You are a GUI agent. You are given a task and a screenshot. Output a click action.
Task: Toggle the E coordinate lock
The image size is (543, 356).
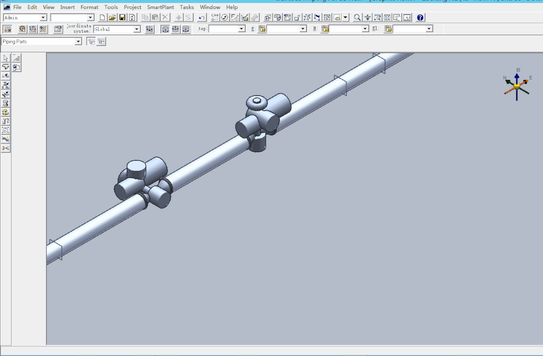point(262,29)
